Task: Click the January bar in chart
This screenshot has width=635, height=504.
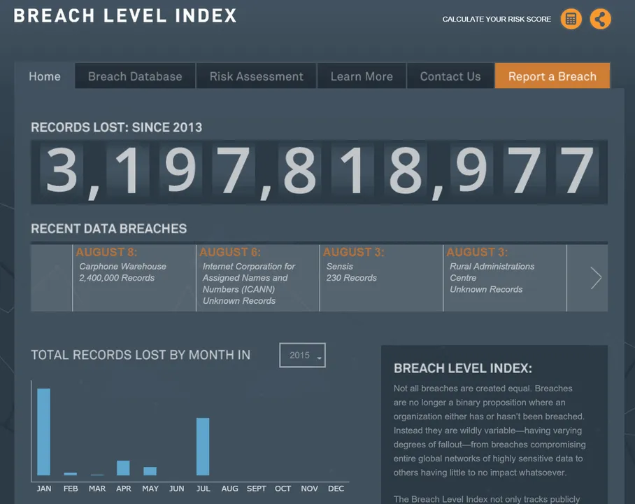Action: pyautogui.click(x=43, y=432)
